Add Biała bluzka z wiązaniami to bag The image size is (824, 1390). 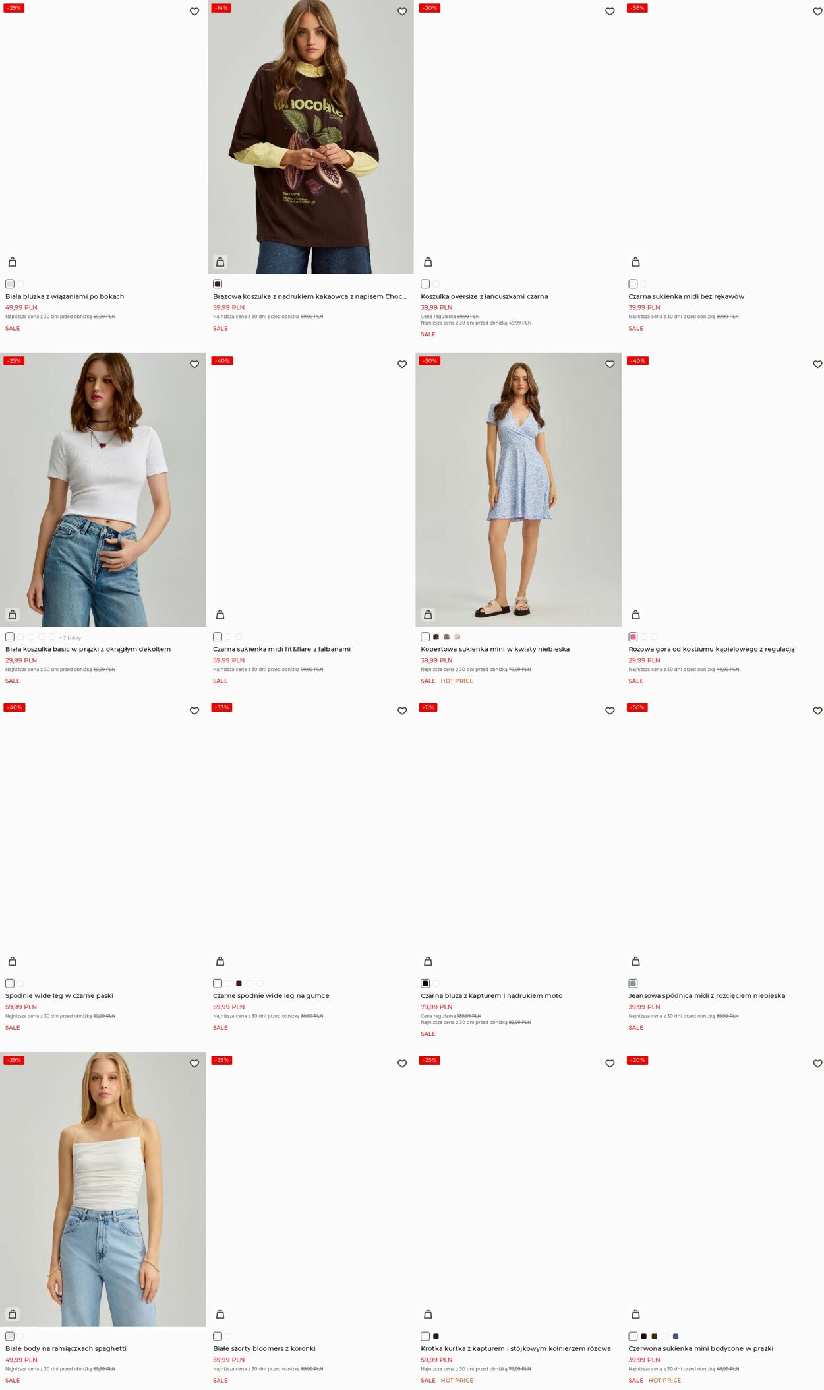pos(13,262)
